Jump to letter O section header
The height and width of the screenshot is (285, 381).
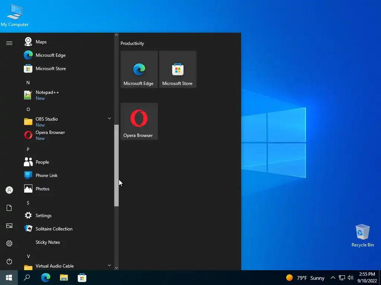coord(28,109)
